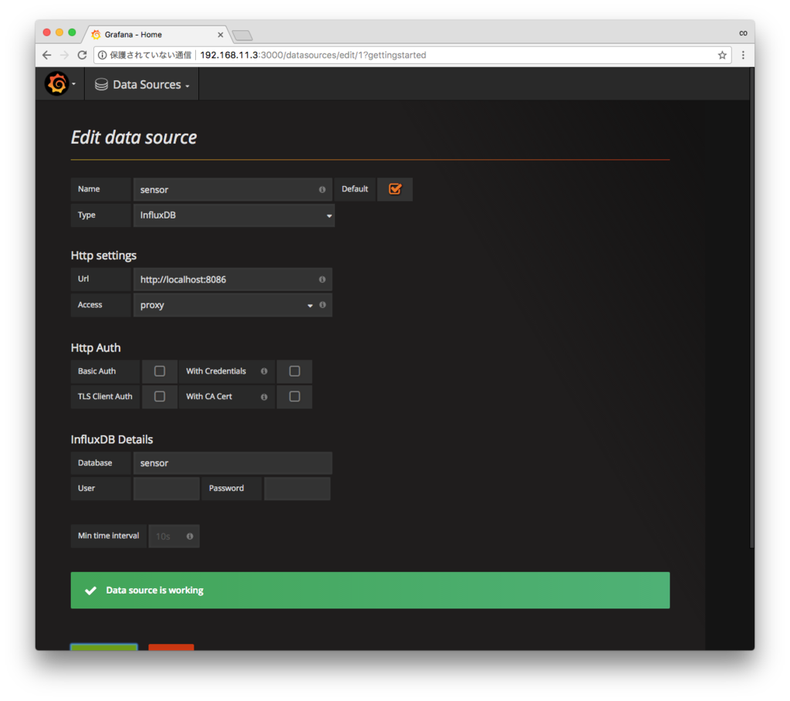Viewport: 790px width, 701px height.
Task: Click the red button at page bottom
Action: [171, 648]
